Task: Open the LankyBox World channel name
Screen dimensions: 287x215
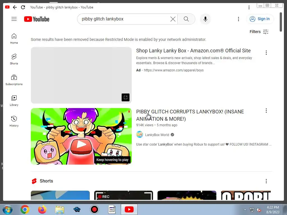Action: (157, 135)
